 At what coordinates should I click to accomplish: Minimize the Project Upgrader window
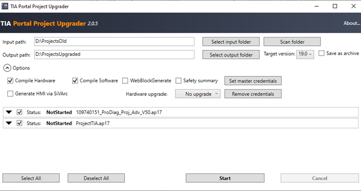coord(317,6)
